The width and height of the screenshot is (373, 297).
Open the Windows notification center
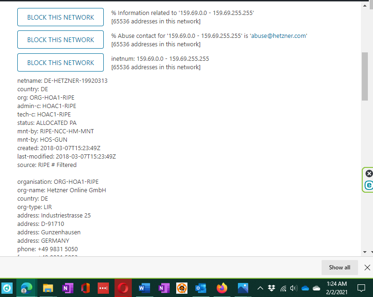(361, 288)
